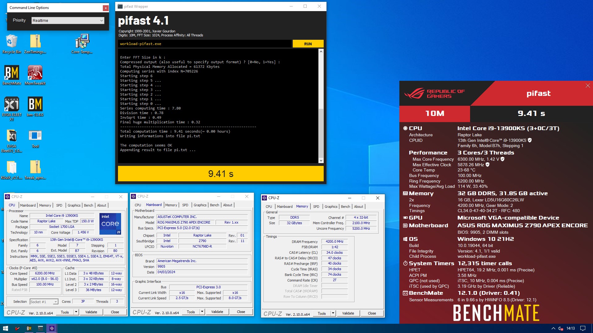The image size is (593, 333).
Task: Open the bm-13.4.0 desktop icon
Action: [x=35, y=106]
